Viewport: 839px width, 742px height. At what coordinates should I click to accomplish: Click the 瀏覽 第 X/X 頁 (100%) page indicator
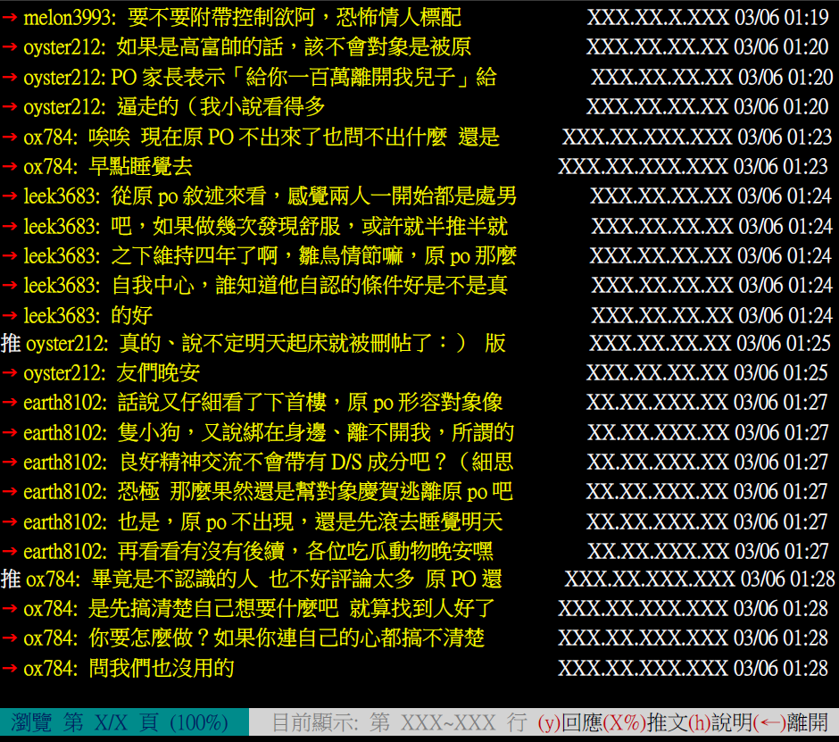click(x=120, y=722)
